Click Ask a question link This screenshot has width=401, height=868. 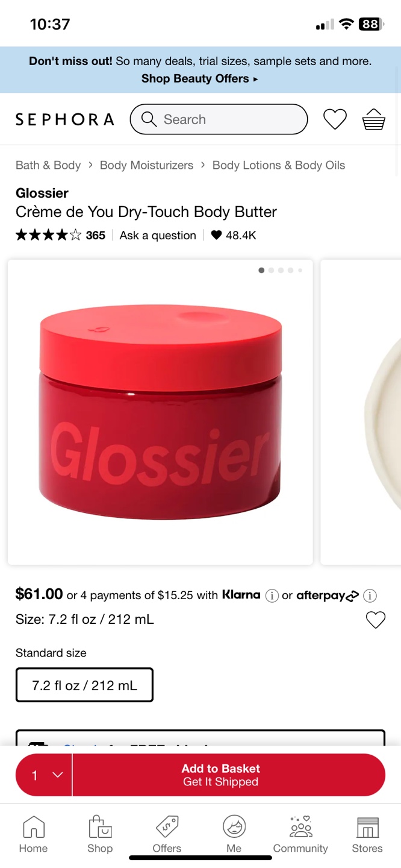(x=158, y=236)
